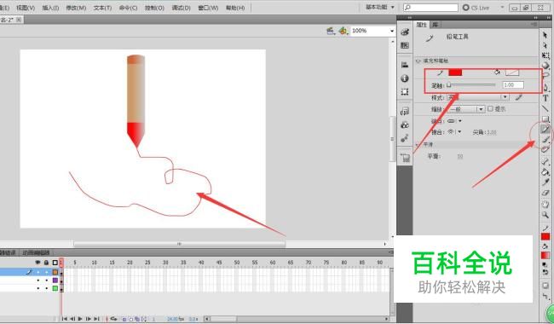
Task: Select the Text tool (T) in the toolbar
Action: 545,98
